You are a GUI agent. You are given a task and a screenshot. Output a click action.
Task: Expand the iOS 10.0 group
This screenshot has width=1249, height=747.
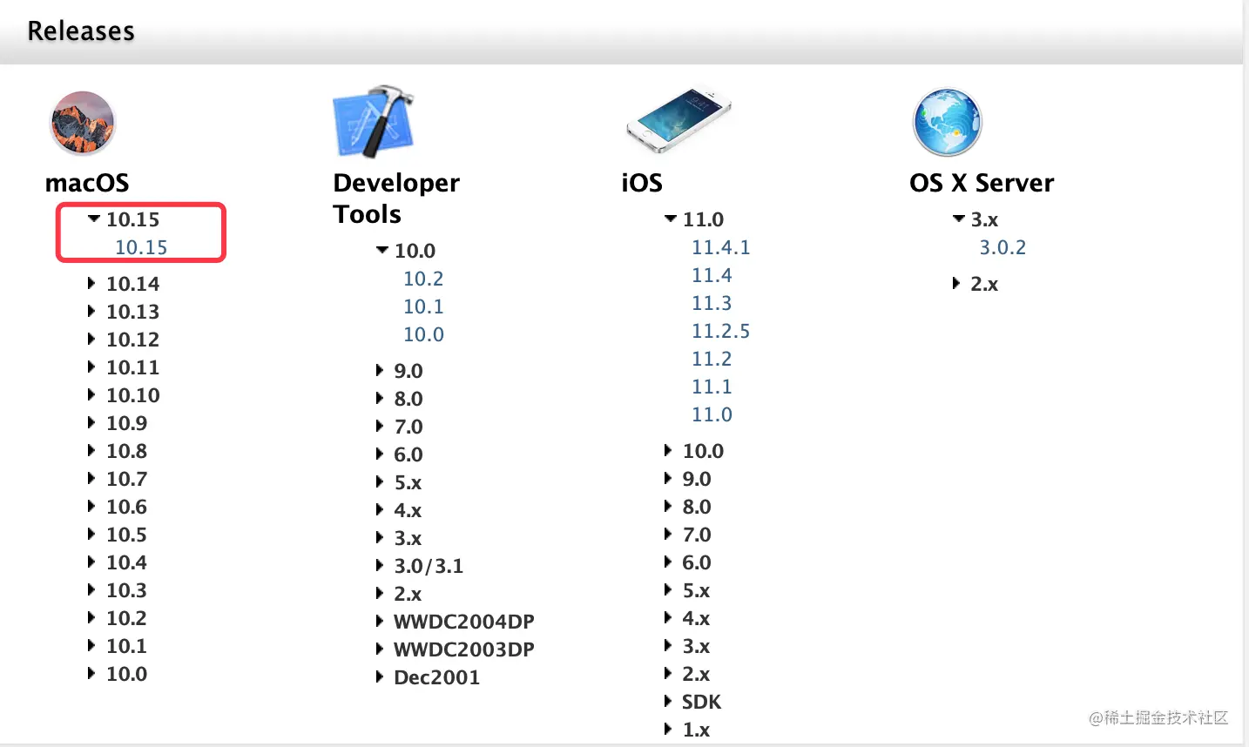click(668, 450)
